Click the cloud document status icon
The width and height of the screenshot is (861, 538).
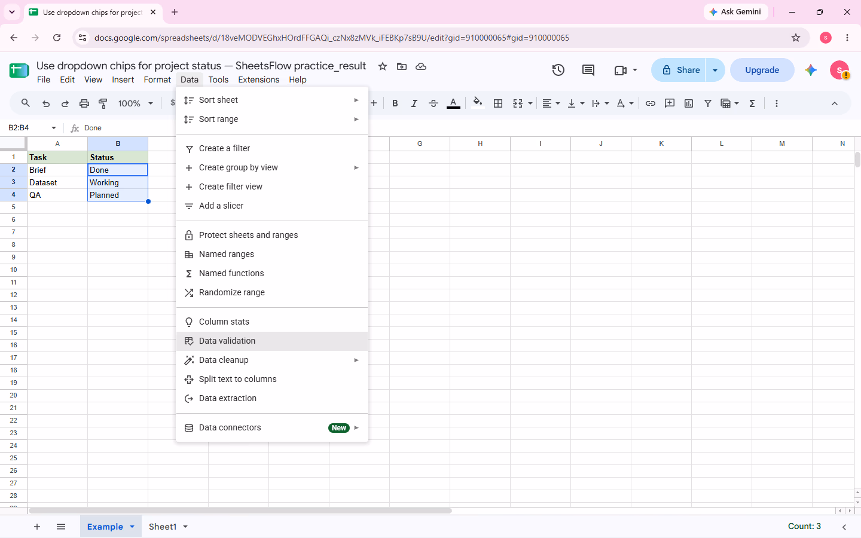[421, 66]
